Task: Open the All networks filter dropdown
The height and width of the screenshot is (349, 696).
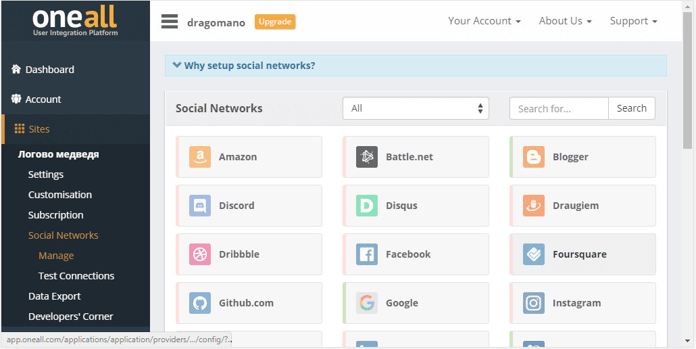Action: click(416, 108)
